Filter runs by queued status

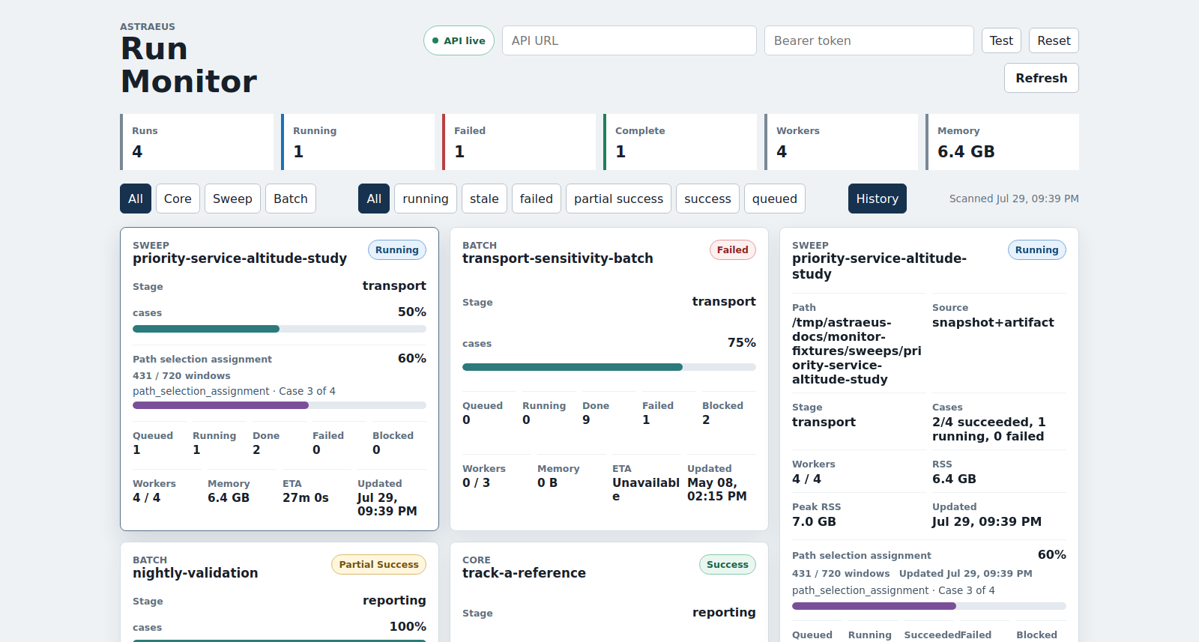(x=775, y=199)
